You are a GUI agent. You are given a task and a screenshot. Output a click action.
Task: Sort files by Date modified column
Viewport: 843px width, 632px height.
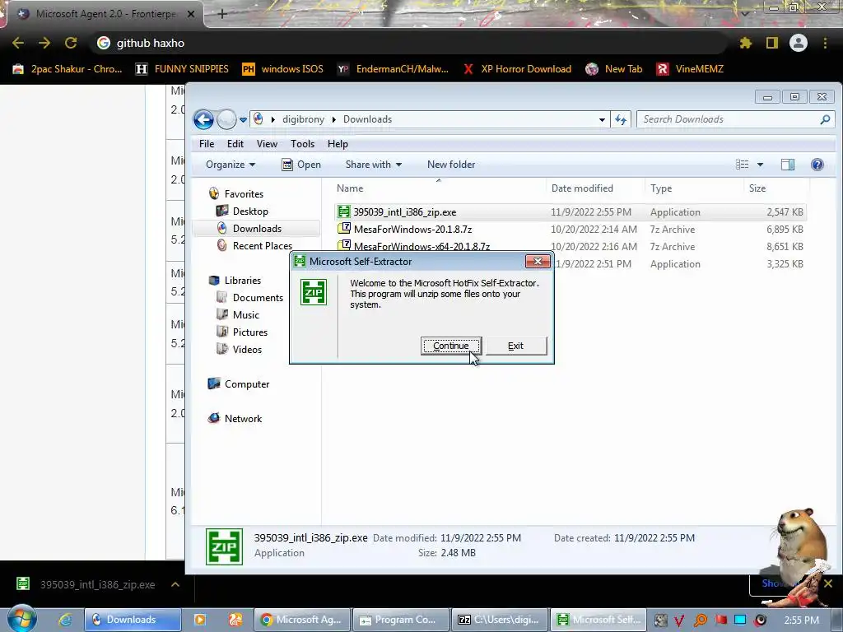pos(594,188)
